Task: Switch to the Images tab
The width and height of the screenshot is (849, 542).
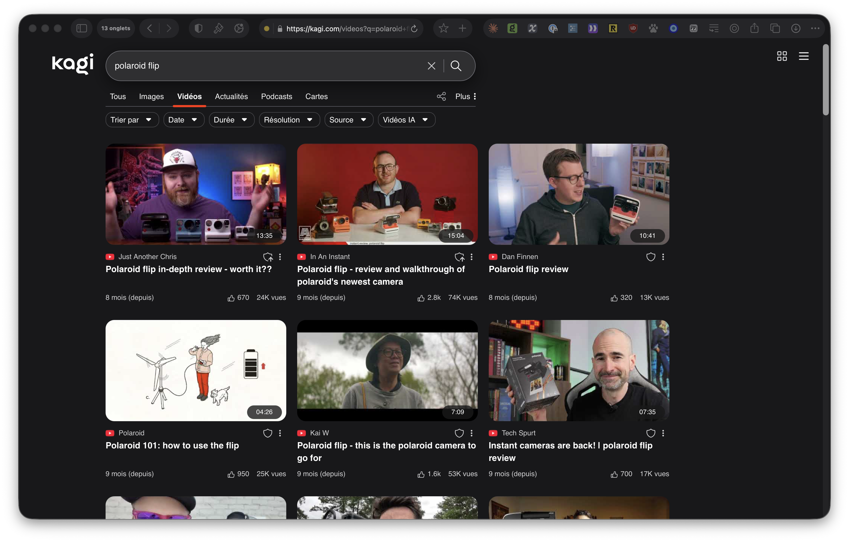Action: point(151,96)
